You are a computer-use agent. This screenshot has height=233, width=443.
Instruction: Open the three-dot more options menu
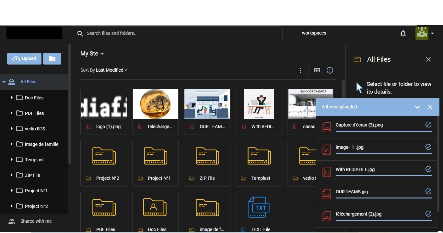coord(300,70)
